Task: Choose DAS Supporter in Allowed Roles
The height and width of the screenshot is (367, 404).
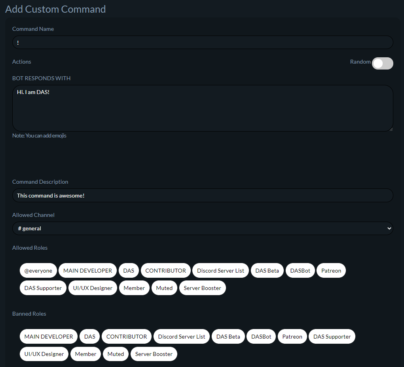Action: [43, 288]
